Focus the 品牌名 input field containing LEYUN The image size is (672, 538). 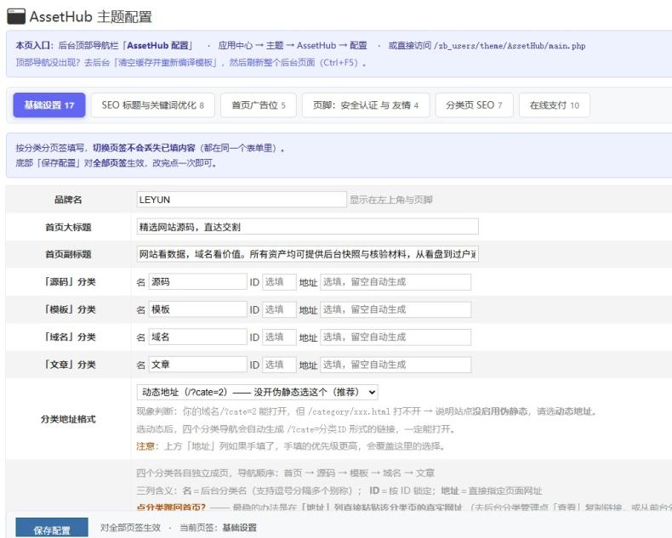(x=242, y=200)
